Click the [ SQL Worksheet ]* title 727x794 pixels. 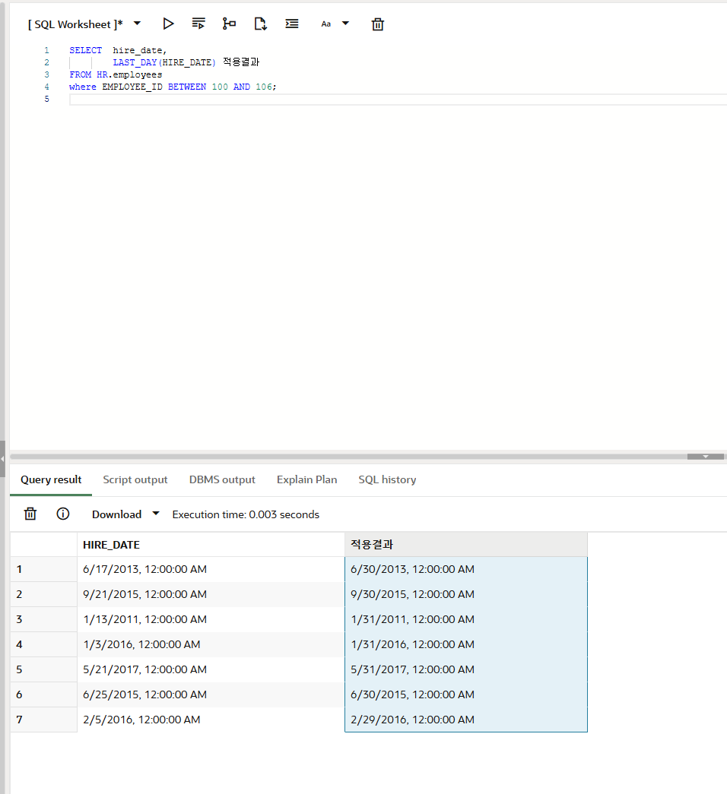click(75, 24)
